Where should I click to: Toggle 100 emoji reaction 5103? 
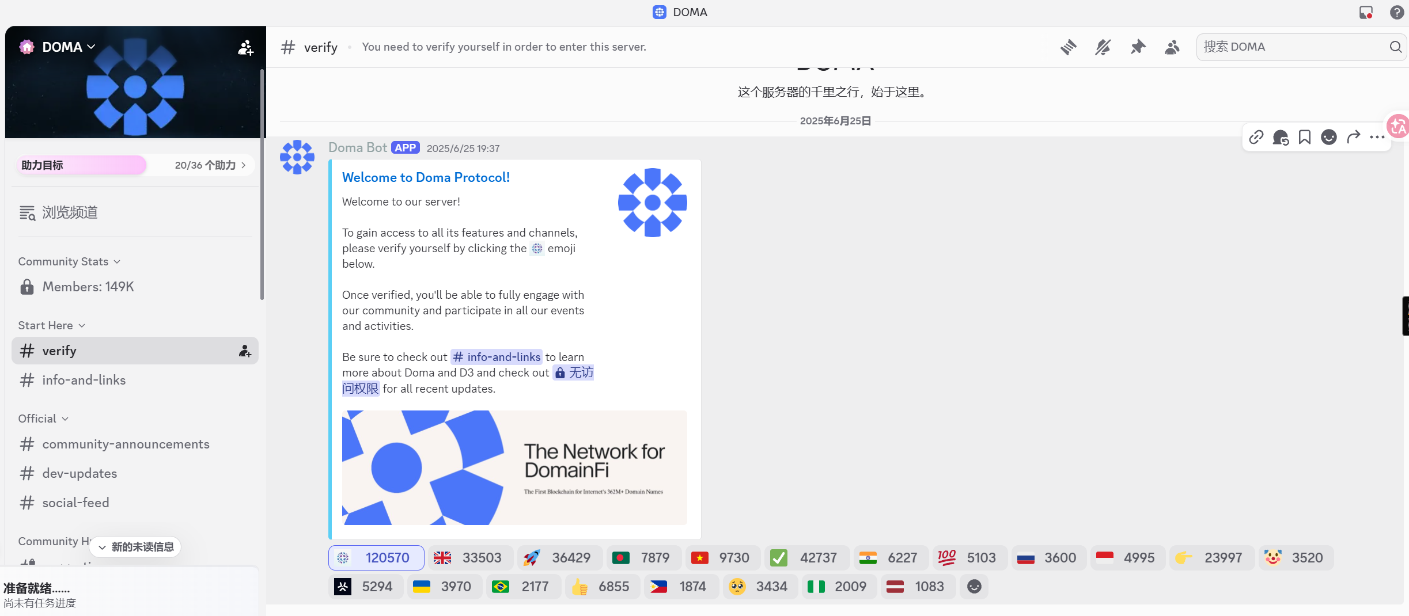pos(969,558)
